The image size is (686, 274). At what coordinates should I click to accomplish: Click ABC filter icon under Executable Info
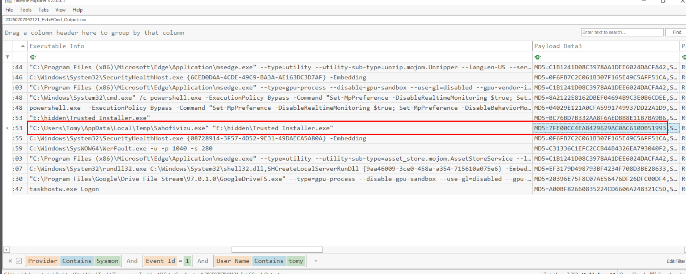(33, 57)
